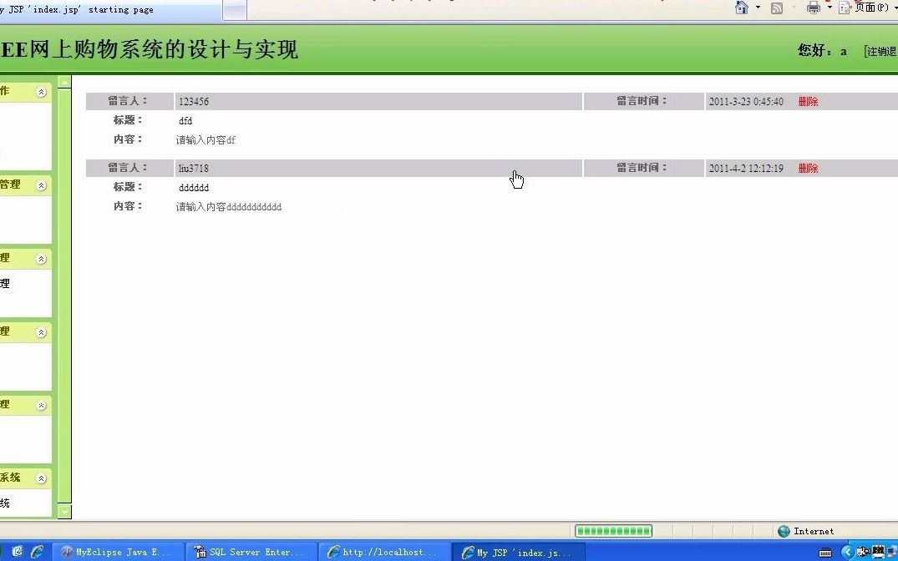The image size is (898, 561).
Task: Click the Internet zone globe in status bar
Action: tap(784, 531)
